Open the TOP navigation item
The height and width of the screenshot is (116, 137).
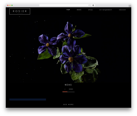68,10
